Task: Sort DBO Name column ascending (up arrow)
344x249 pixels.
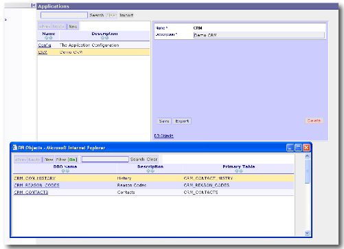Action: pyautogui.click(x=63, y=171)
